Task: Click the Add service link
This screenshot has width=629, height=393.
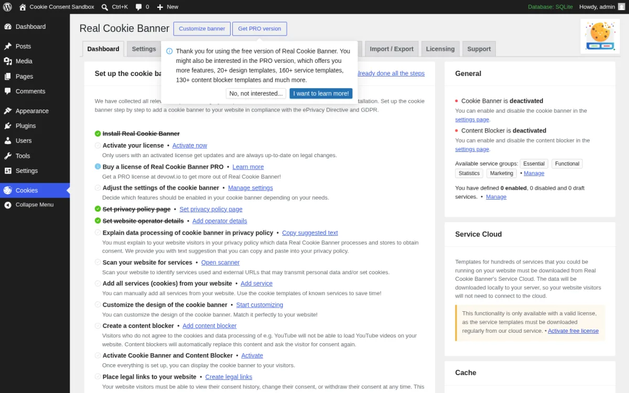Action: [x=256, y=283]
